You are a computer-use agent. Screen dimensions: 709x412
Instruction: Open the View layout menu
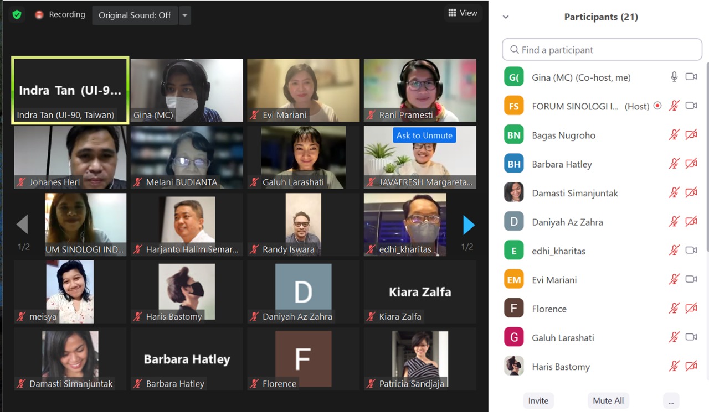click(x=463, y=13)
